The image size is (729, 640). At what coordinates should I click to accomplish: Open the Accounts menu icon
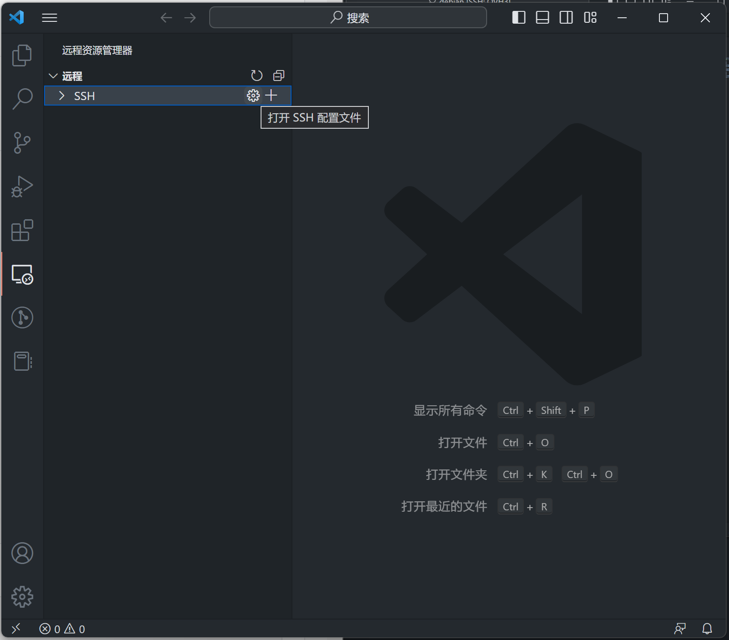tap(22, 553)
